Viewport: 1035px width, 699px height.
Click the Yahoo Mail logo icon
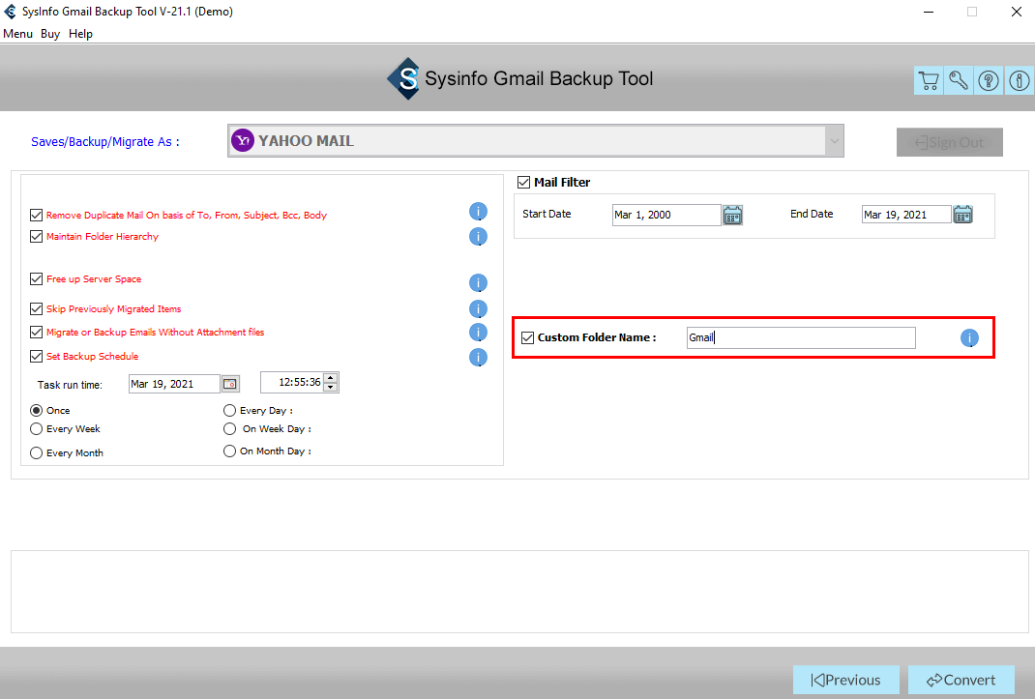pos(243,140)
